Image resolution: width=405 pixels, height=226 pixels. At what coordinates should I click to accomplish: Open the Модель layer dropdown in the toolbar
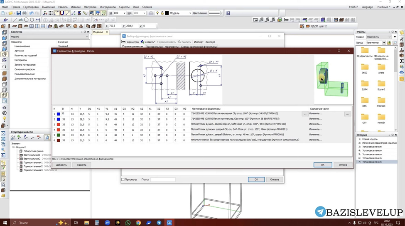(x=190, y=13)
